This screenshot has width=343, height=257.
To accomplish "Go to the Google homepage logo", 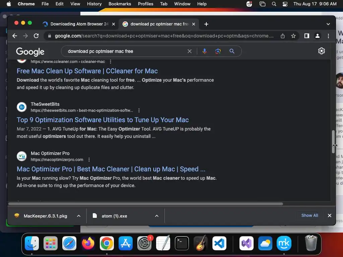I will pos(30,52).
